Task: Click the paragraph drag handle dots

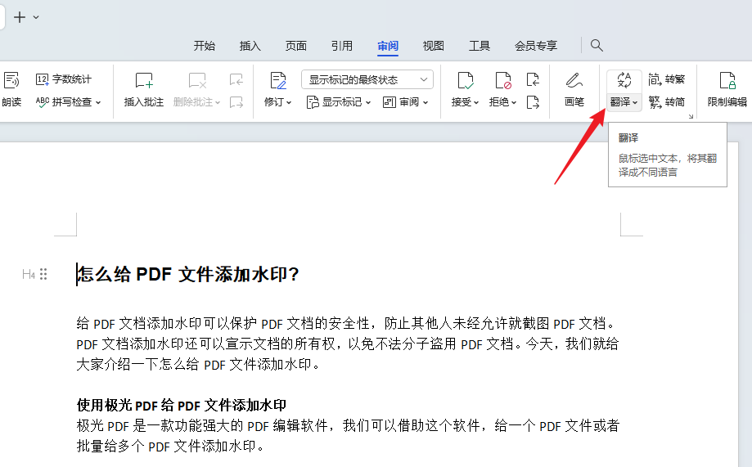Action: click(x=43, y=274)
